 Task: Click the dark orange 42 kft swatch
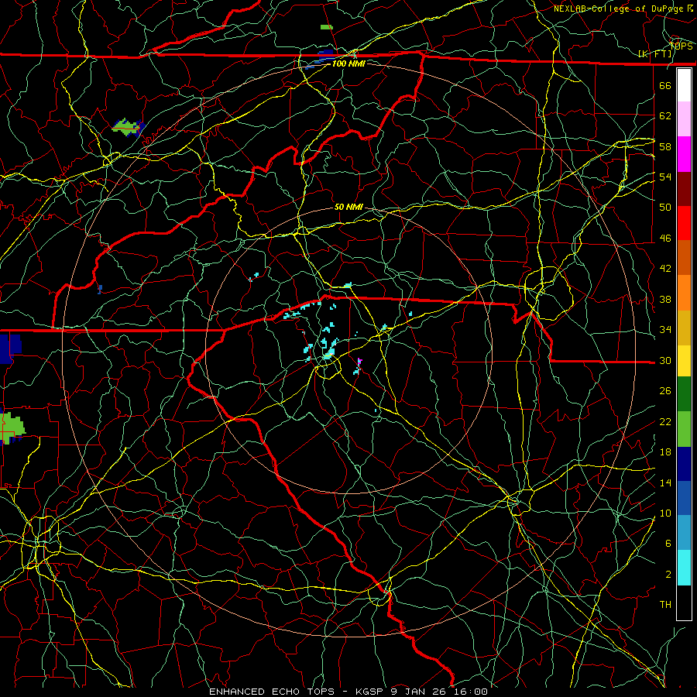(x=684, y=258)
